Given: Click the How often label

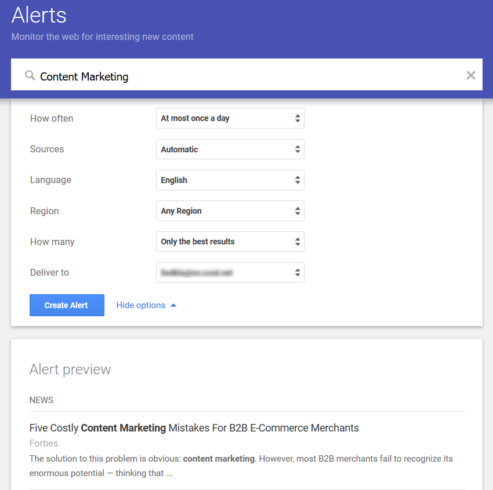Looking at the screenshot, I should pos(52,118).
